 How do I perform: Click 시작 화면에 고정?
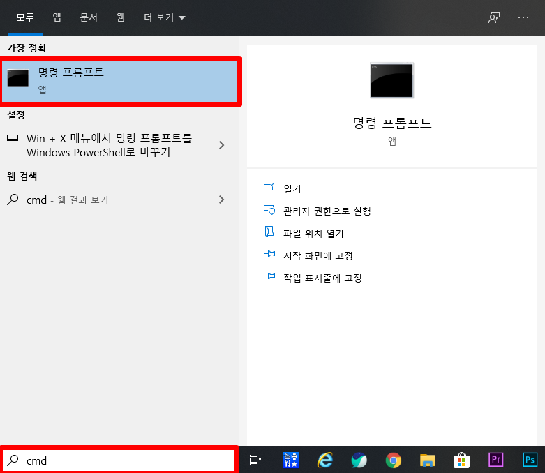318,256
